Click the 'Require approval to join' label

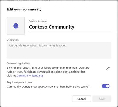[x=19, y=82]
